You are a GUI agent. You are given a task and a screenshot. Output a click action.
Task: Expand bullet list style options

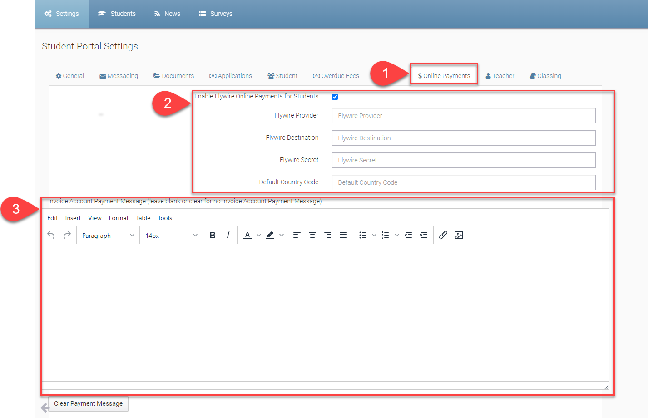coord(374,235)
